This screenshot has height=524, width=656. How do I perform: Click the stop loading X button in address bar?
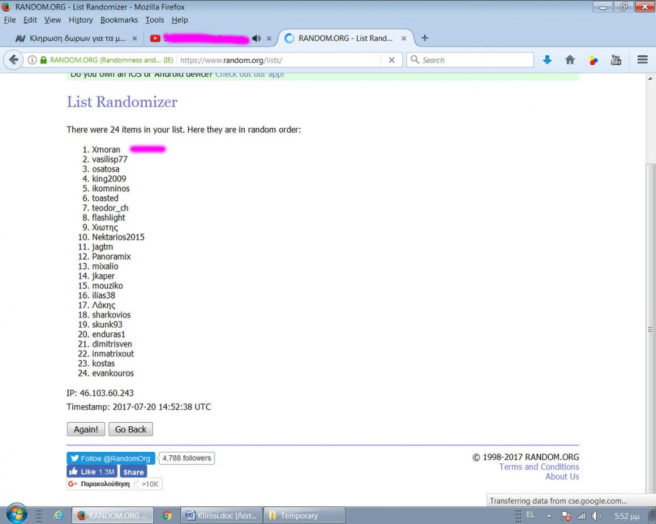pos(392,60)
